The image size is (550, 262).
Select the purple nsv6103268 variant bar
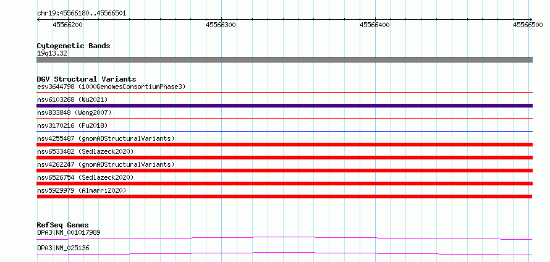[x=285, y=106]
